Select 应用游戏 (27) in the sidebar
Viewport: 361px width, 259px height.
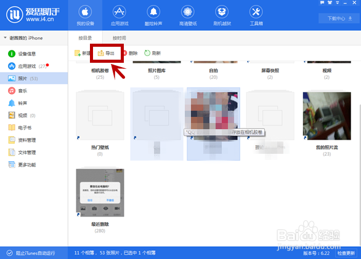pos(34,66)
